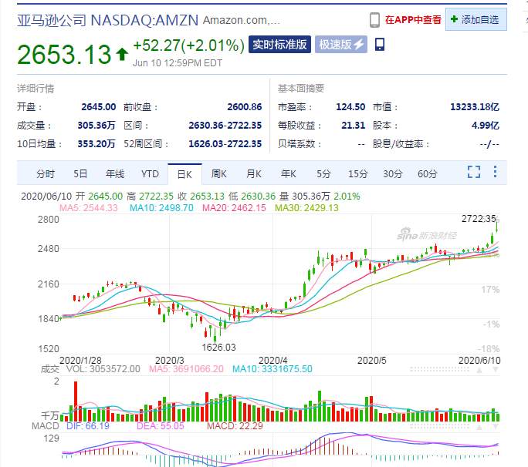528x467 pixels.
Task: Switch to the 5日 chart tab
Action: coord(80,174)
